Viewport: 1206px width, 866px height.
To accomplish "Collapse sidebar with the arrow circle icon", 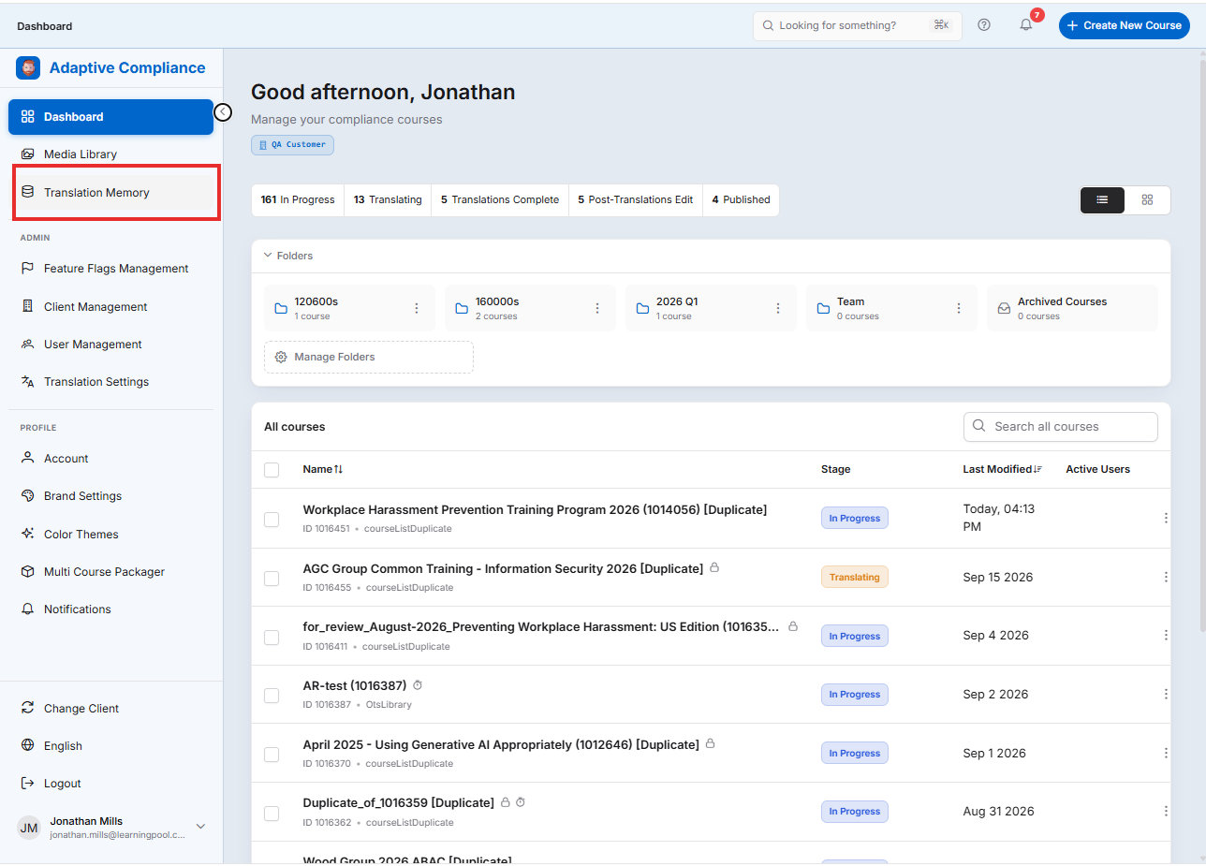I will pos(223,112).
